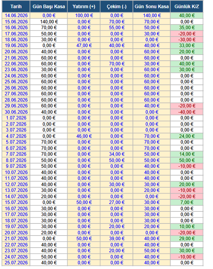Viewport: 213px width, 269px height.
Task: Click the 140,00 € end balance cell
Action: [x=152, y=16]
